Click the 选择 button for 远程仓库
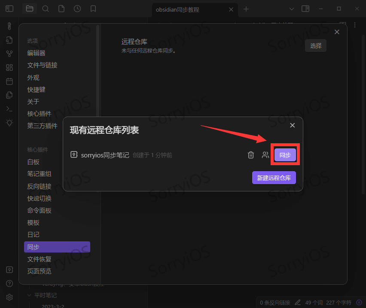Screen dimensions: 366x308 315,45
